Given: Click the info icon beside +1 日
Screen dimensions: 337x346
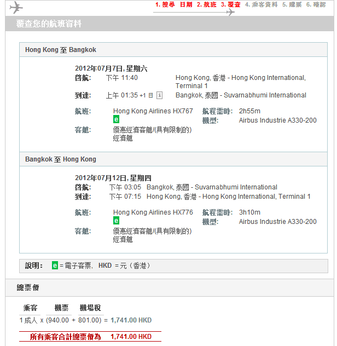Looking at the screenshot, I should pos(159,95).
